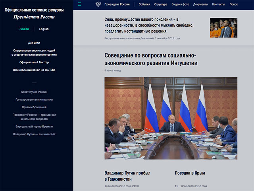Click the Russian coat of arms emblem

tap(98, 4)
